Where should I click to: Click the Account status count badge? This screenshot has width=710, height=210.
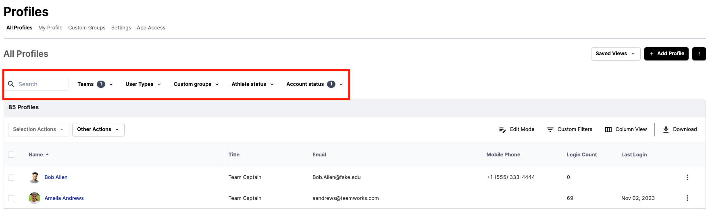tap(331, 84)
